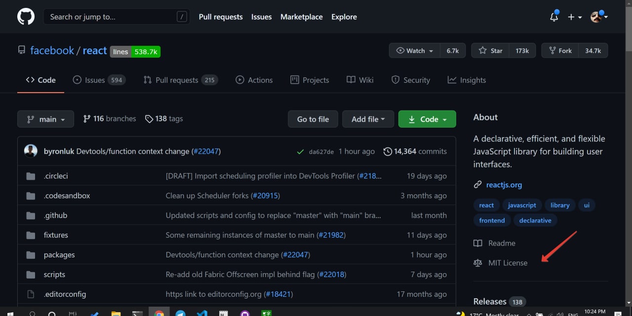Open the 6.7k watchers count

point(453,51)
